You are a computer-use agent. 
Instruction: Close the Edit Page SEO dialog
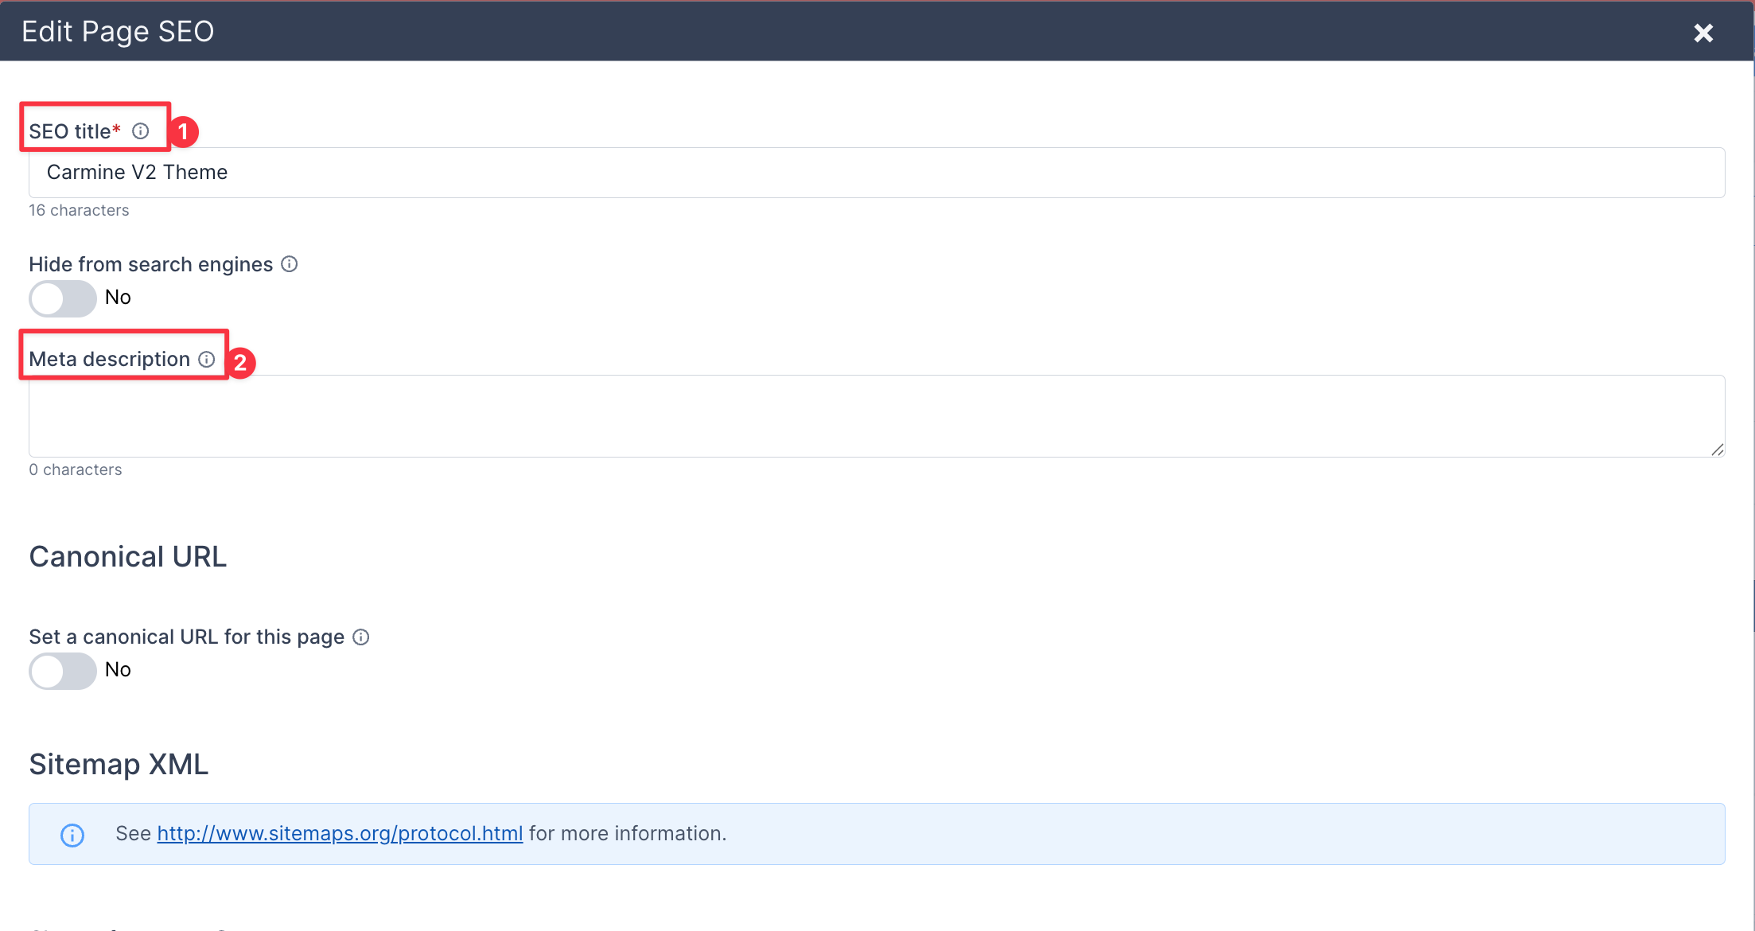click(1703, 33)
